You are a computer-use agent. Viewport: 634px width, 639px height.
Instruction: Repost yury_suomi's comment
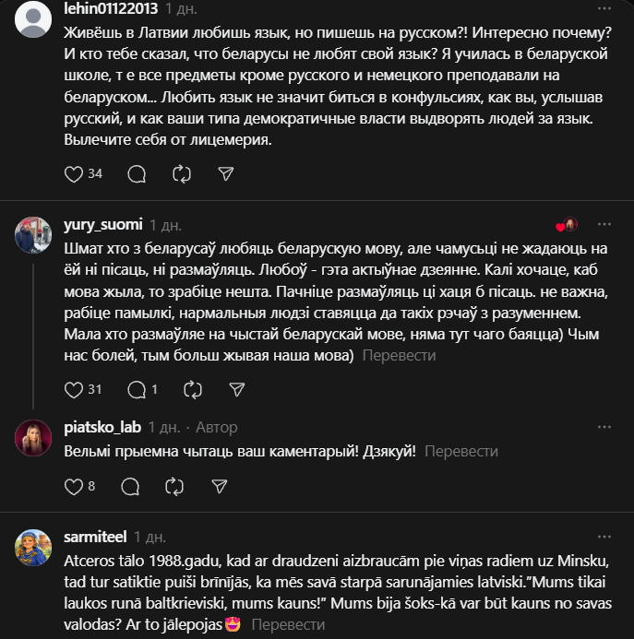pyautogui.click(x=192, y=389)
